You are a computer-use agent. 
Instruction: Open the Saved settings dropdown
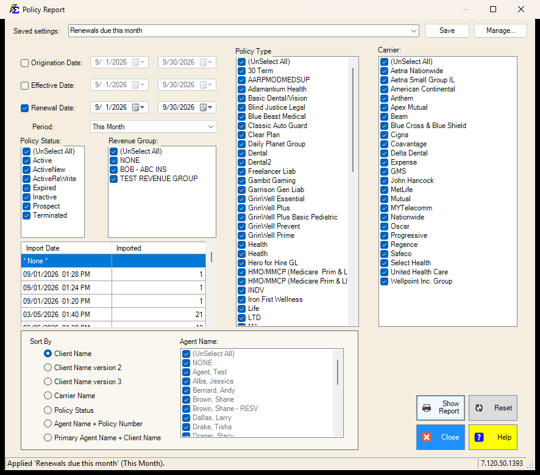click(x=414, y=30)
